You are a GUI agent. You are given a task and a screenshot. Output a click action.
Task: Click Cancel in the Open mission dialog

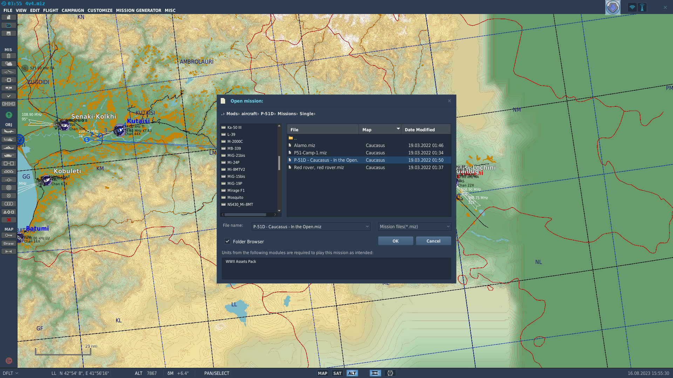pyautogui.click(x=433, y=241)
